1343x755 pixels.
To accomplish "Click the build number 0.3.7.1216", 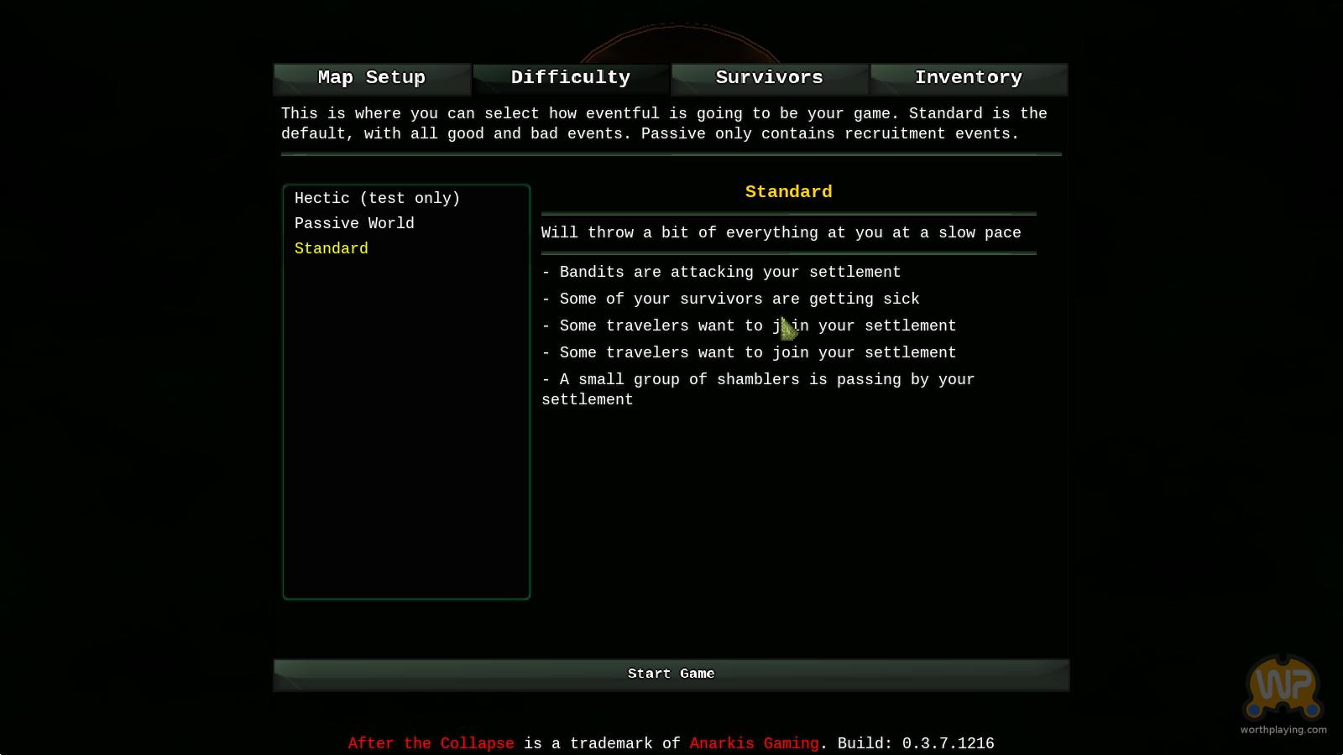I will click(x=948, y=743).
